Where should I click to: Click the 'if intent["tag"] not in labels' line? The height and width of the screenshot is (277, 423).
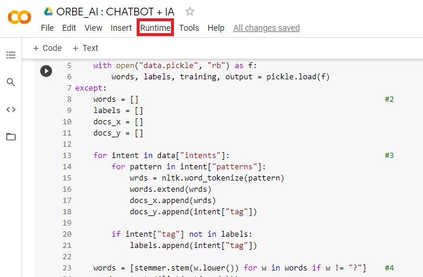182,234
